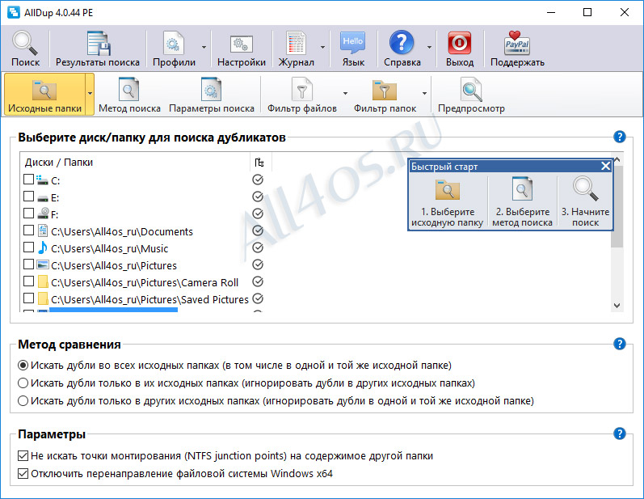
Task: Open the Предпросмотр tab
Action: pos(471,95)
